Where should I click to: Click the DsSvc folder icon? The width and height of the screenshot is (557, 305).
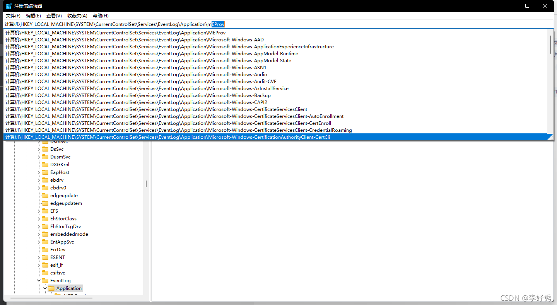tap(45, 149)
